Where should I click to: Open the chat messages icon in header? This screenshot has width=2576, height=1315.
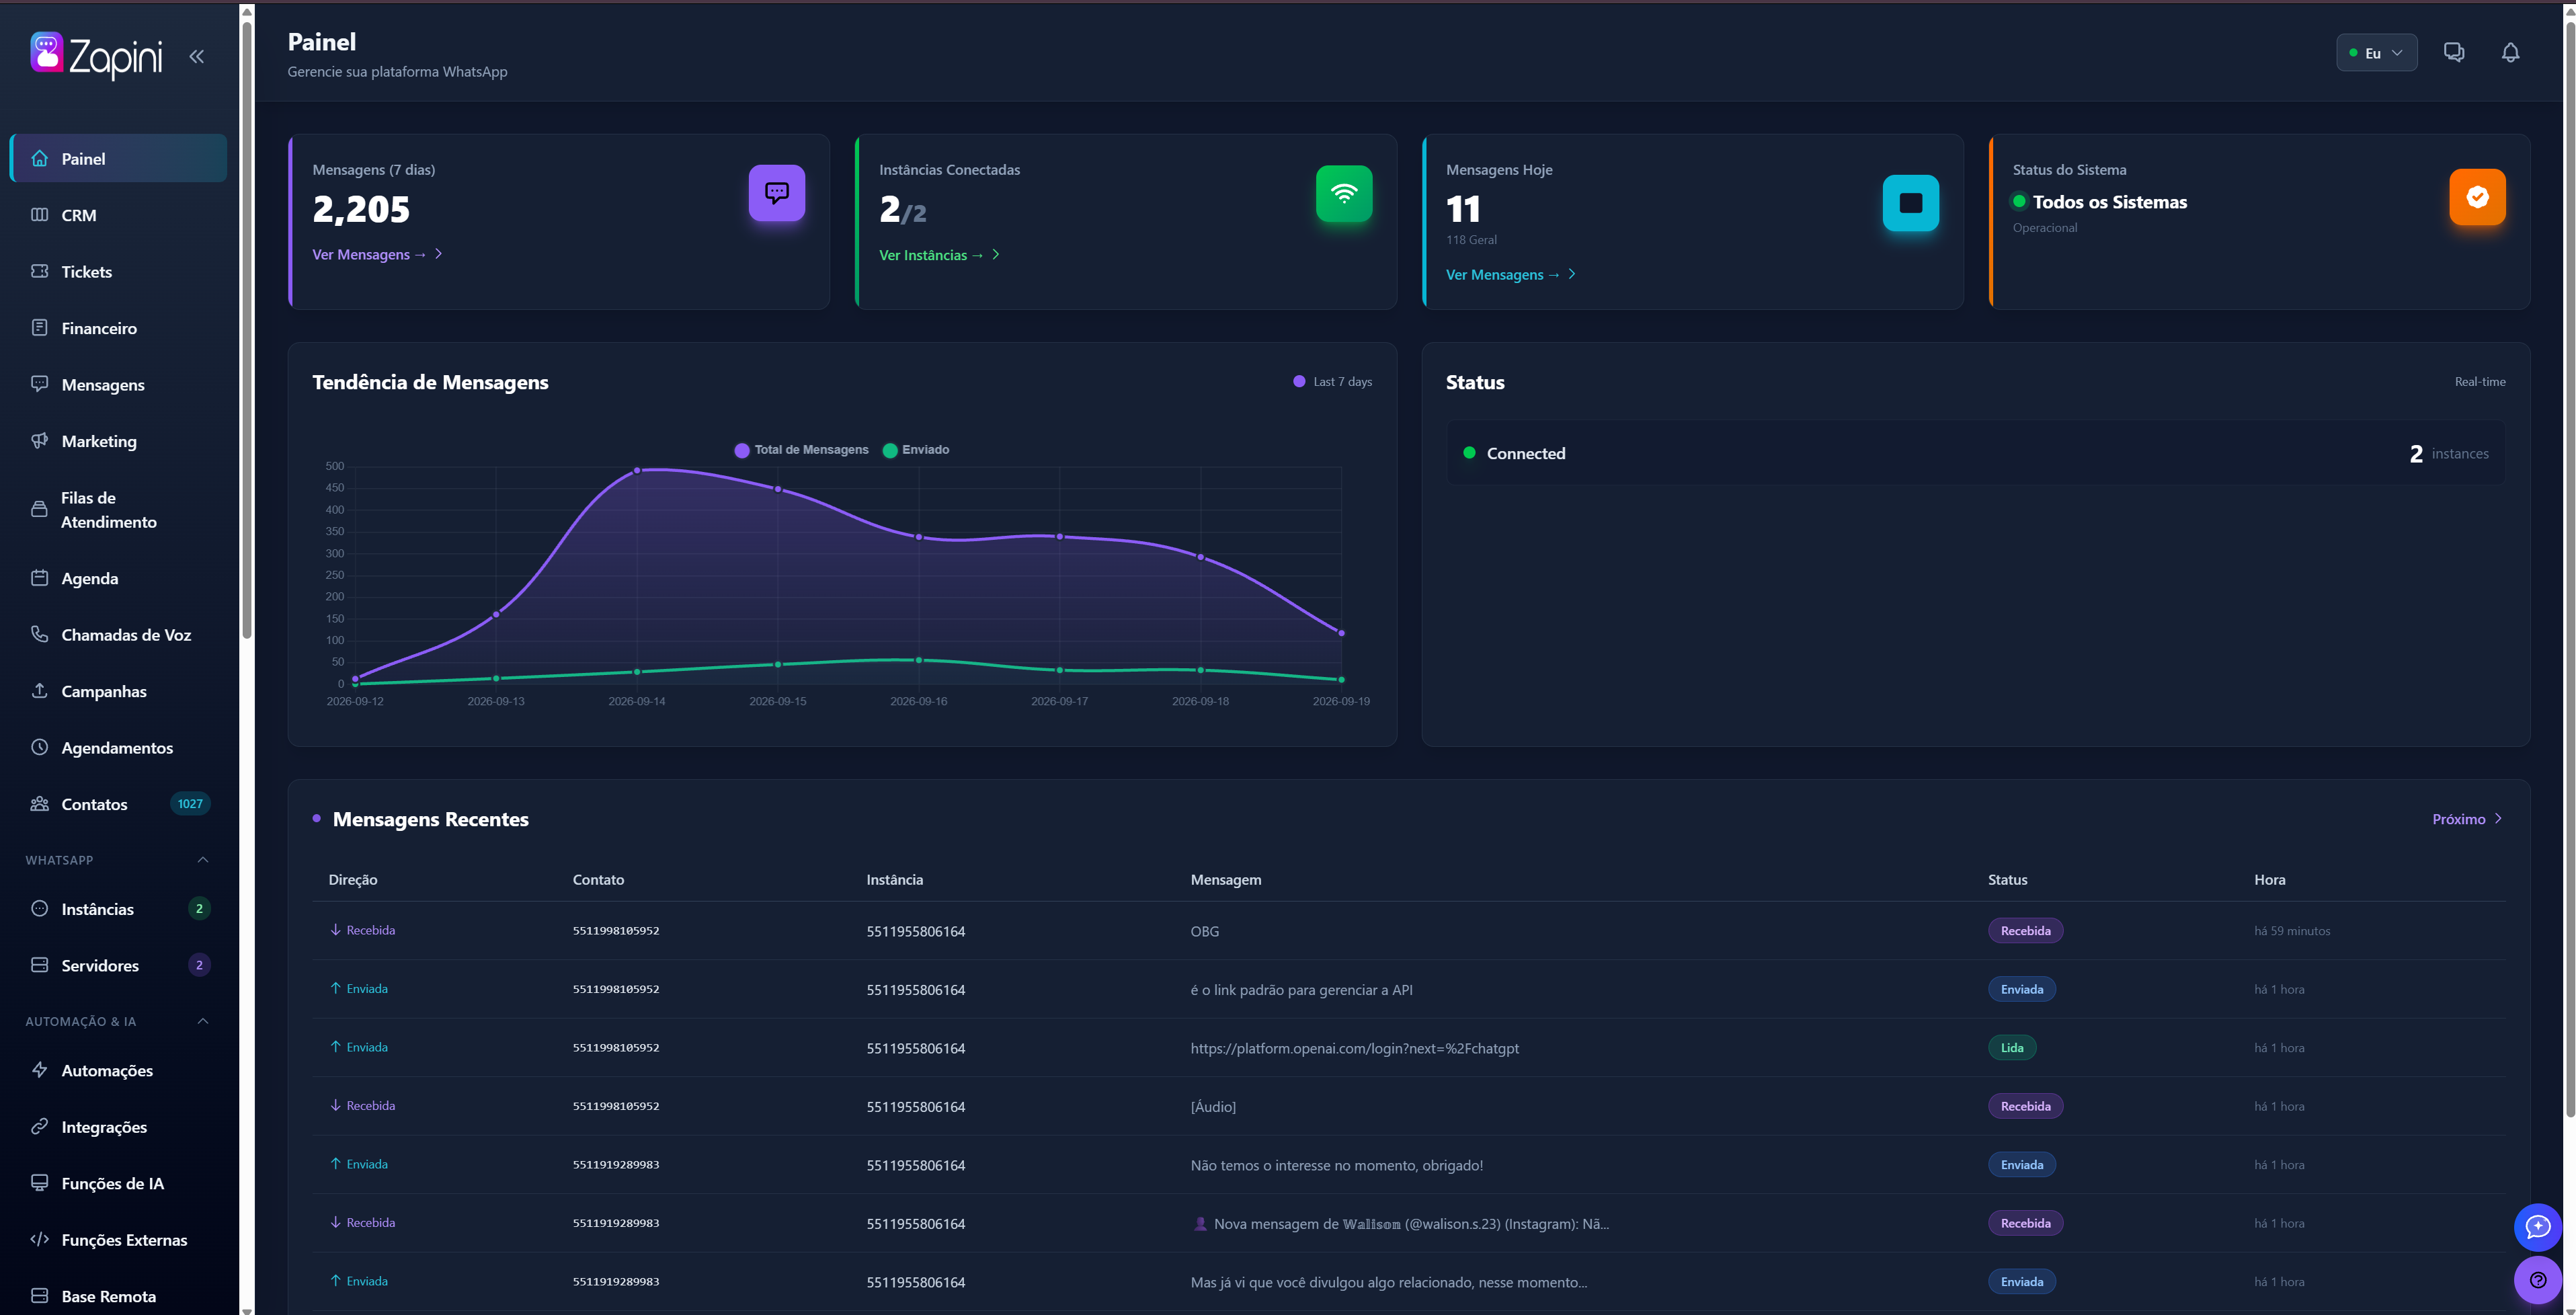coord(2454,52)
